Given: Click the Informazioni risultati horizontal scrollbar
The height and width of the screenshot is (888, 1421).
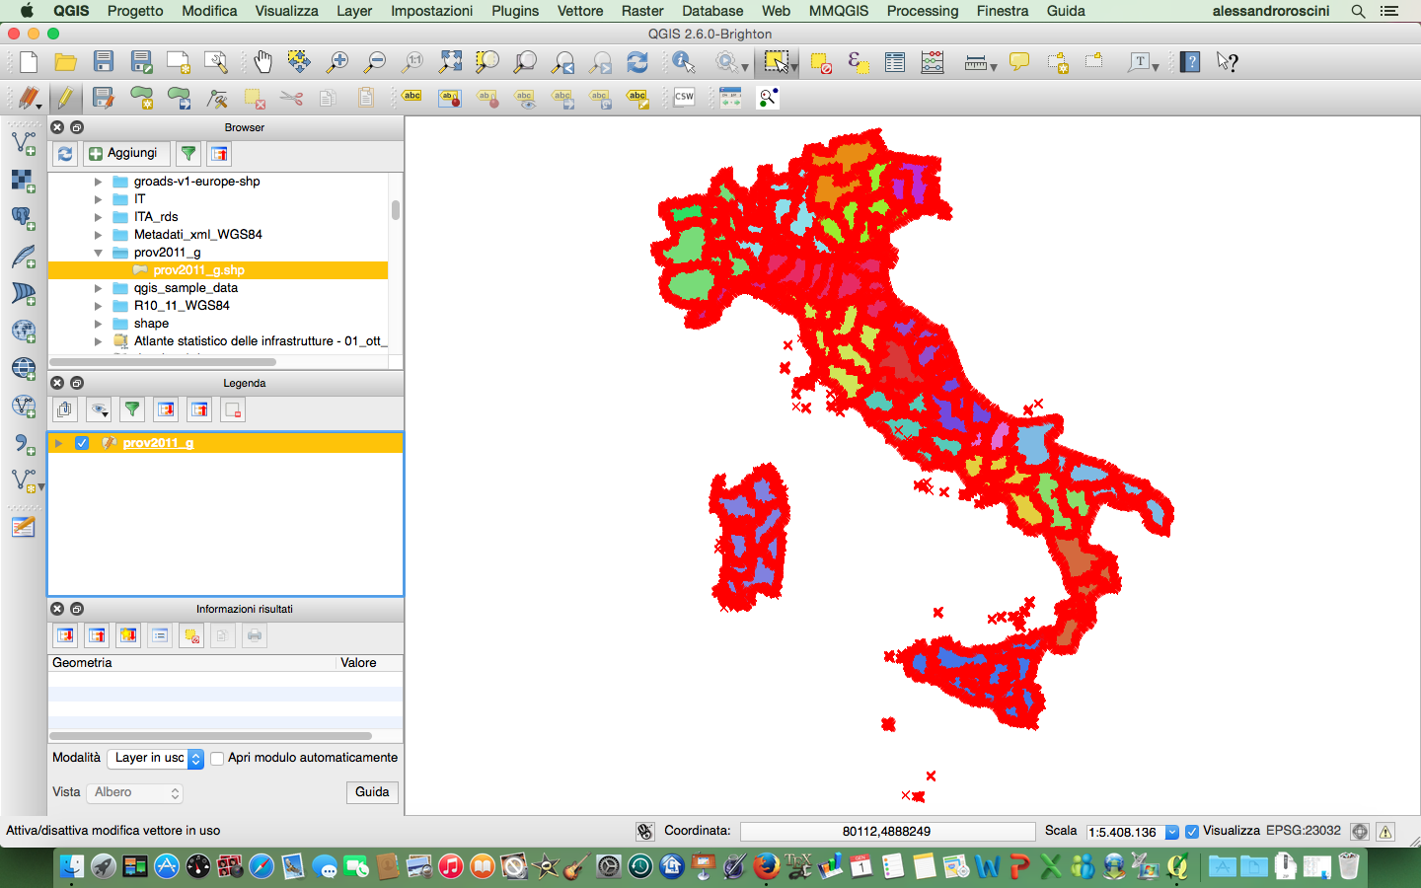Looking at the screenshot, I should click(210, 736).
